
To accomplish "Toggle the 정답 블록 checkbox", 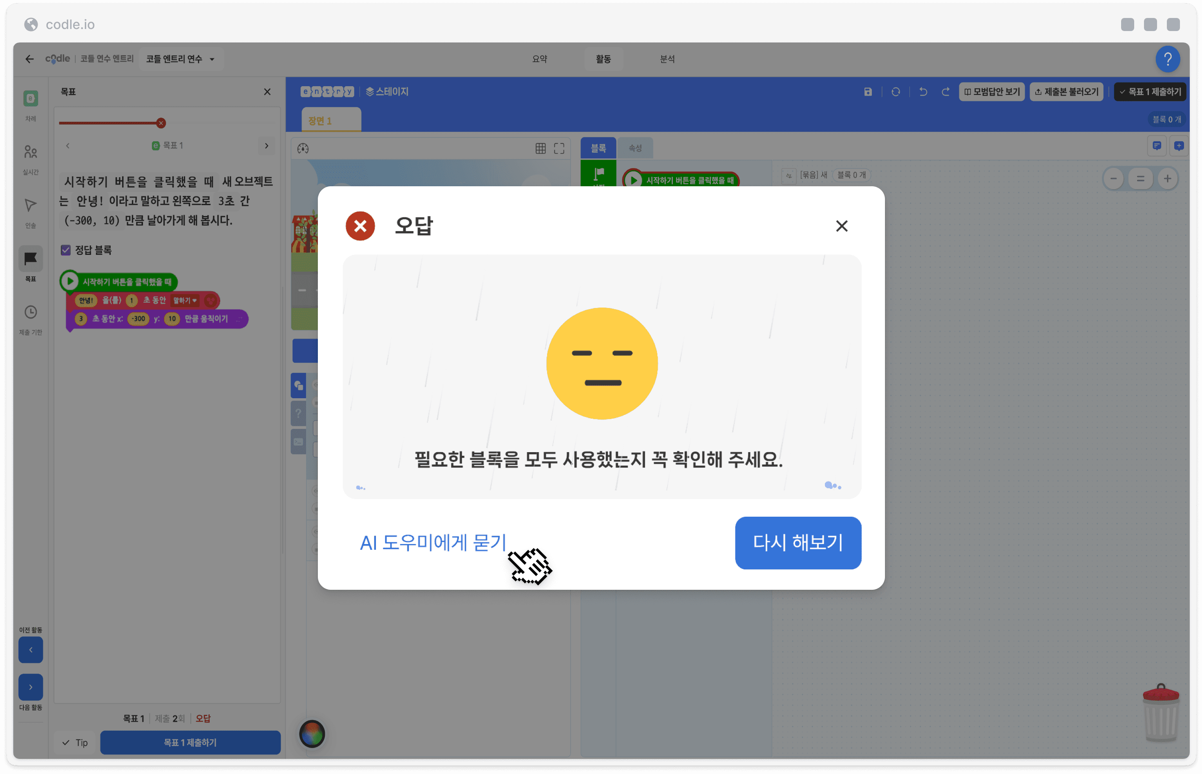I will coord(65,250).
